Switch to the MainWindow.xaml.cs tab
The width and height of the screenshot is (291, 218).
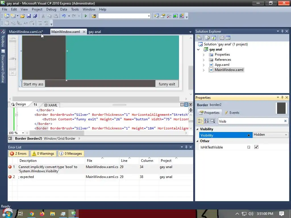(x=26, y=32)
